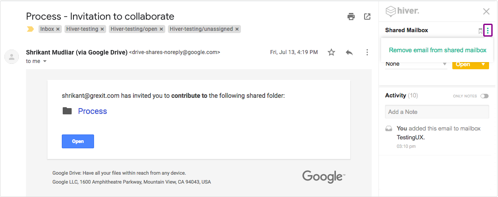Click the Google logo in email footer

324,176
